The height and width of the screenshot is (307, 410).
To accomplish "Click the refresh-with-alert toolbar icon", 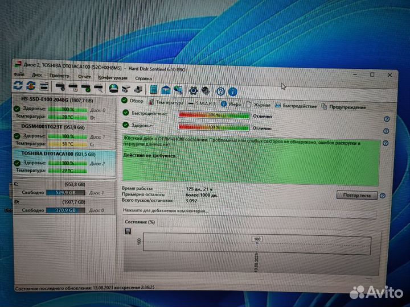I will tap(31, 86).
